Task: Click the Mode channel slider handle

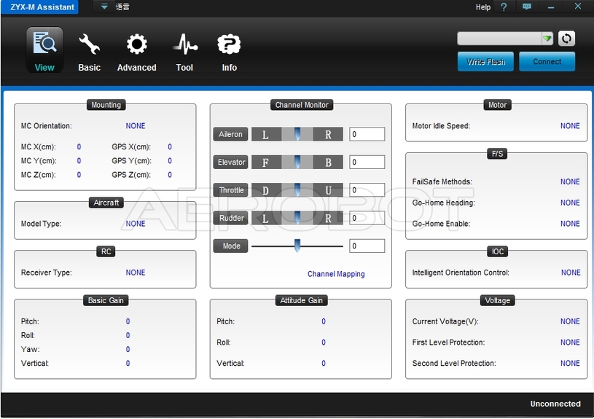Action: 297,246
